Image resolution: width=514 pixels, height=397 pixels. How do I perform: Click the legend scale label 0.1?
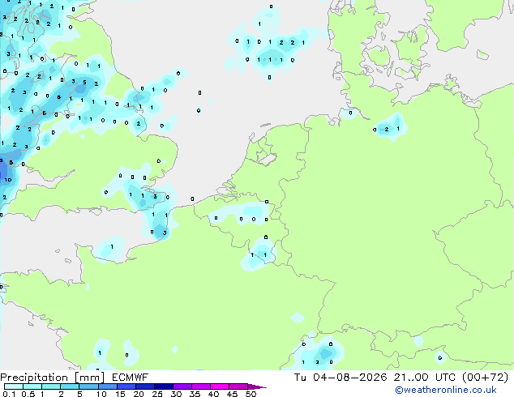coord(9,394)
